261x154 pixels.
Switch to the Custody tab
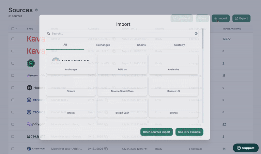click(179, 45)
